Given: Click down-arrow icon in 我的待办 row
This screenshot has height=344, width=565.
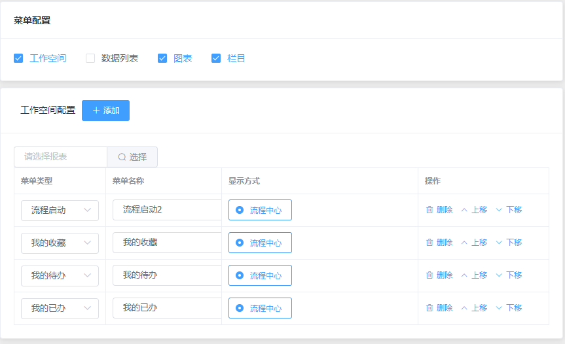Looking at the screenshot, I should click(x=499, y=275).
